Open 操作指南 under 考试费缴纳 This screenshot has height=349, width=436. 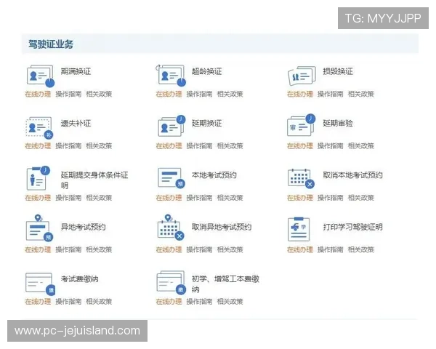pyautogui.click(x=68, y=302)
